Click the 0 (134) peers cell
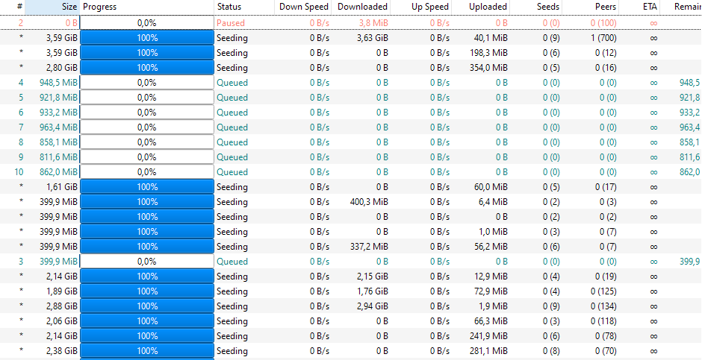Image resolution: width=702 pixels, height=360 pixels. click(x=603, y=306)
